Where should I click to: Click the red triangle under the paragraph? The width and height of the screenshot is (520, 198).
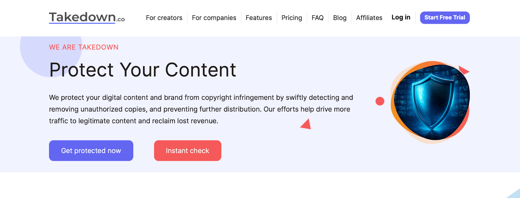[x=306, y=125]
